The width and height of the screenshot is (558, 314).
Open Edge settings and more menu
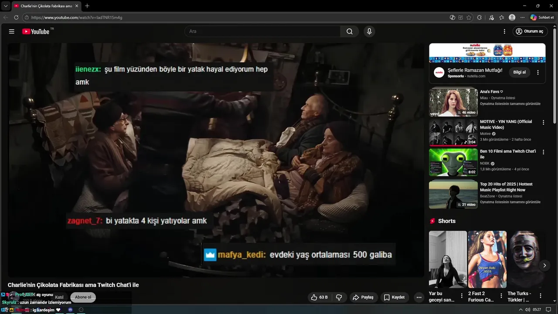(522, 17)
